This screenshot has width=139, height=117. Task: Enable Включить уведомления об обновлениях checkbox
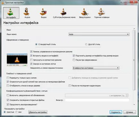click(x=8, y=95)
